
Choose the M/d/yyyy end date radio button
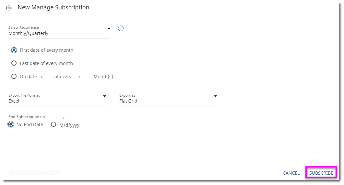53,124
